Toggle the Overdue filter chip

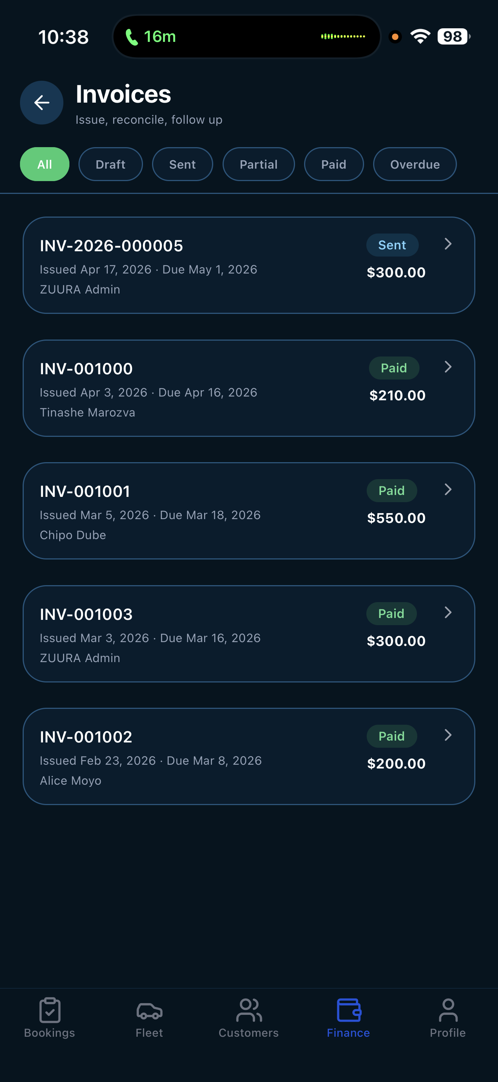click(x=415, y=164)
